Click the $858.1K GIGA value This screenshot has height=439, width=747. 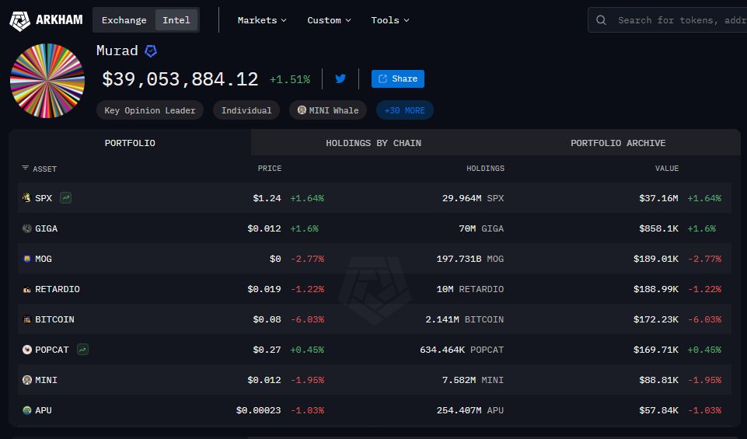(x=658, y=228)
